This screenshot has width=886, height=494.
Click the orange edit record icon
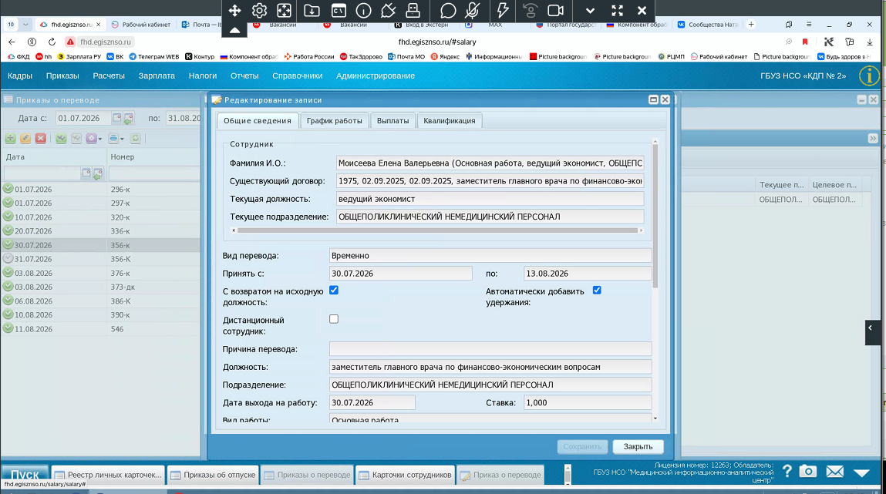click(x=25, y=138)
